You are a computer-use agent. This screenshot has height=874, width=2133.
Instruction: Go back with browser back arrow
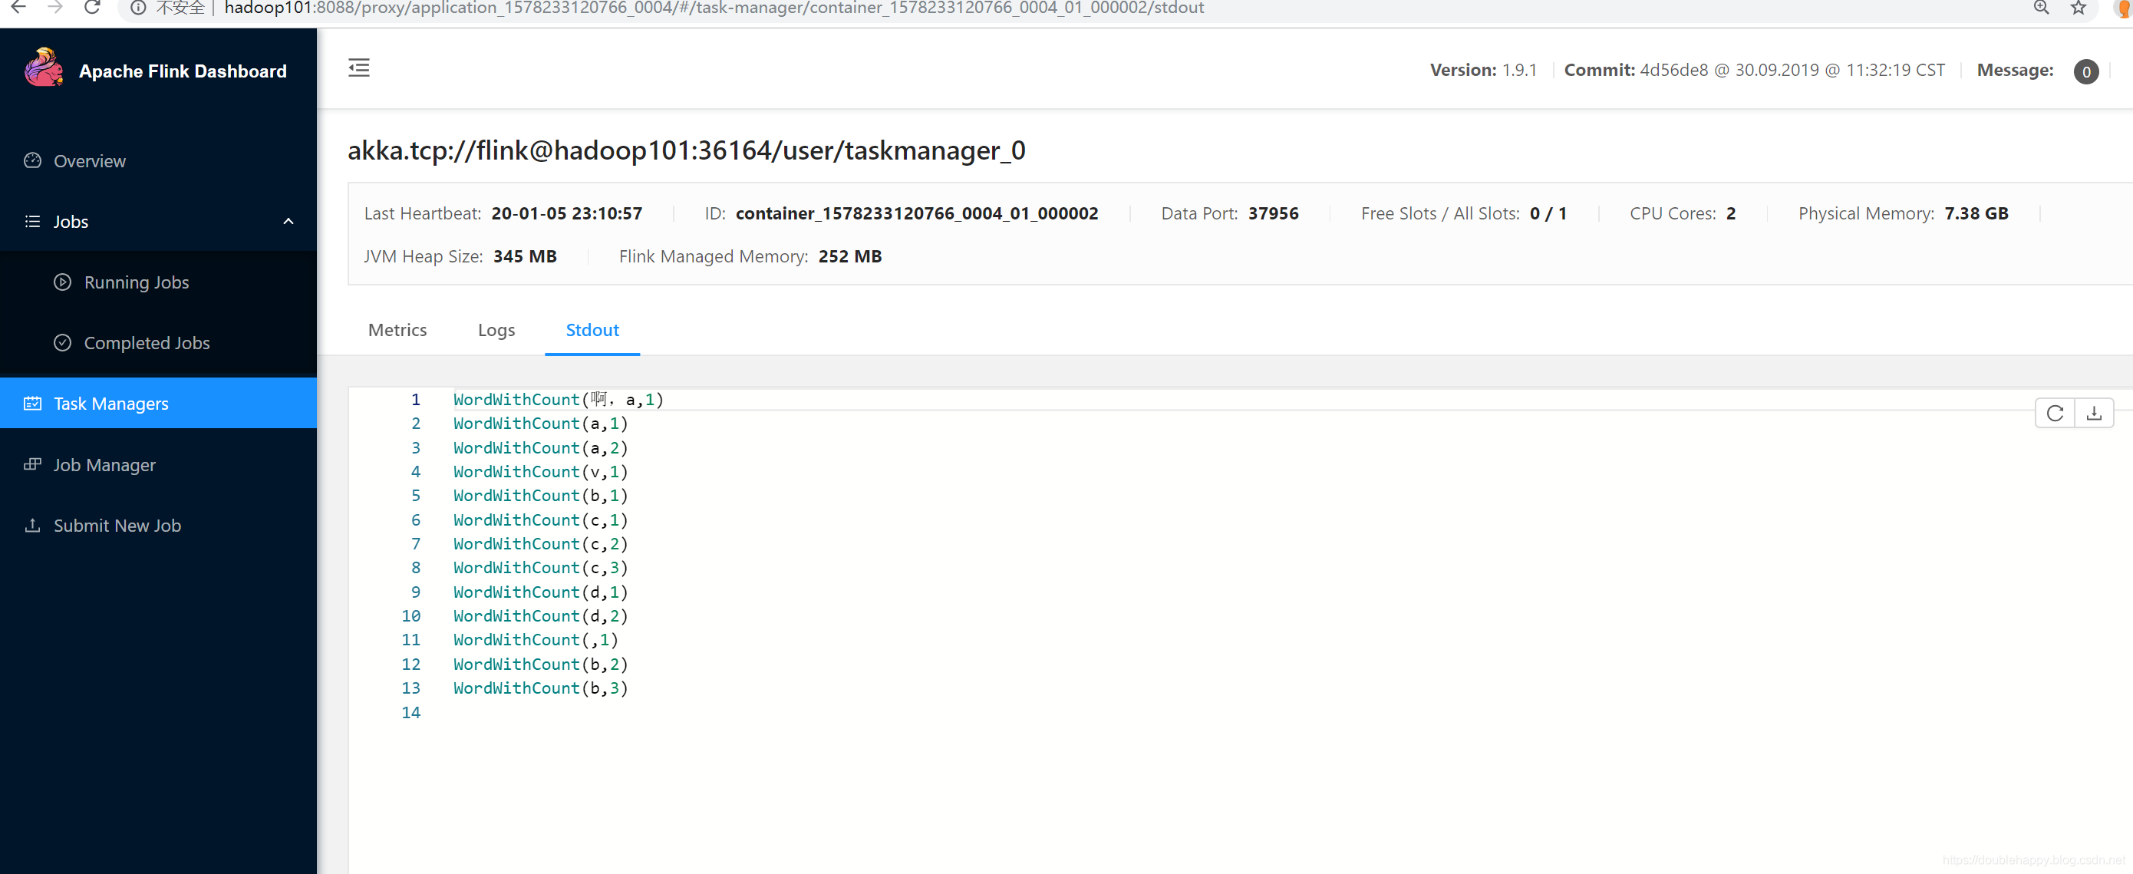pos(18,8)
